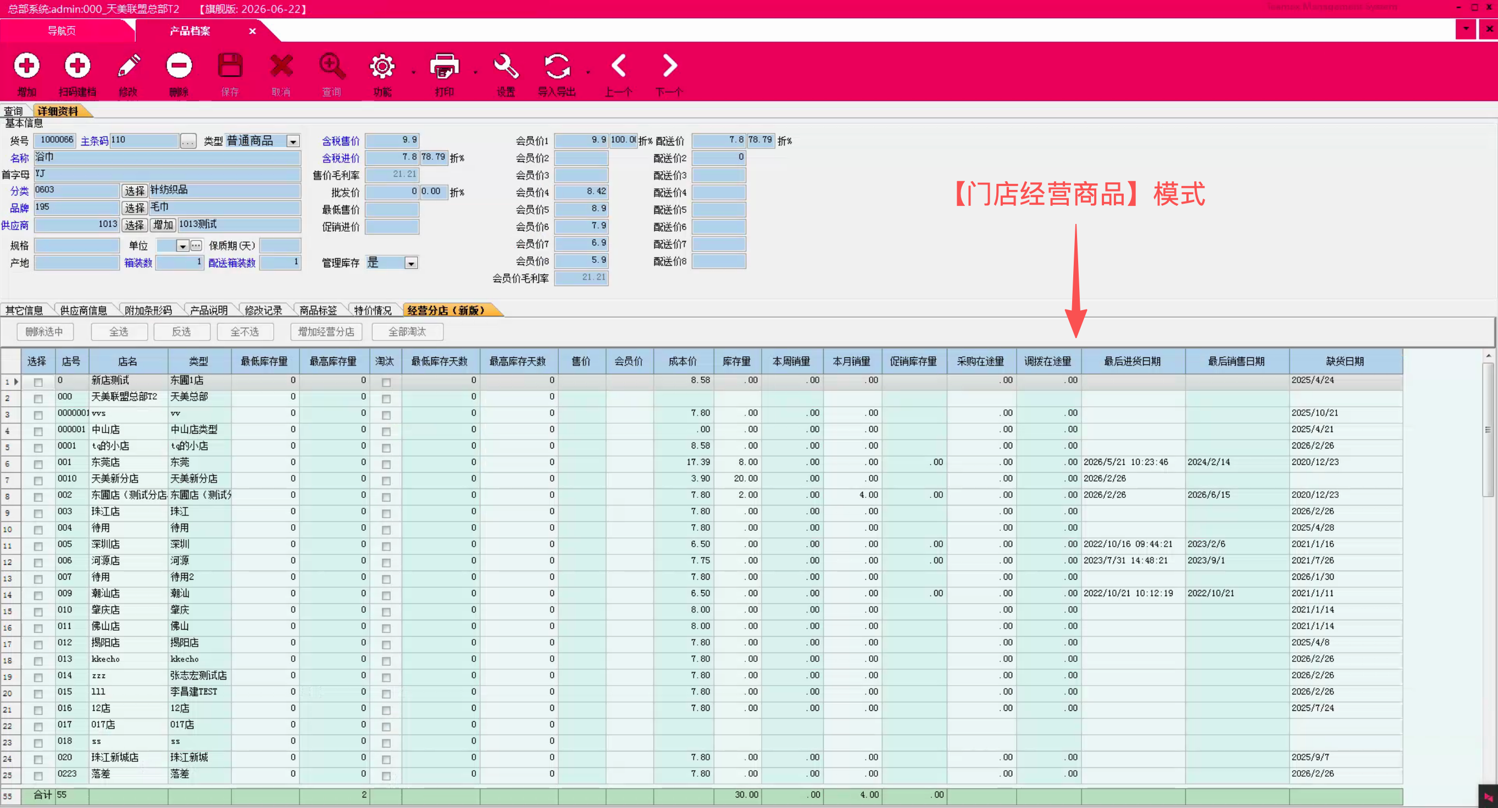The width and height of the screenshot is (1498, 808).
Task: Click the 成本价 column header
Action: [x=683, y=361]
